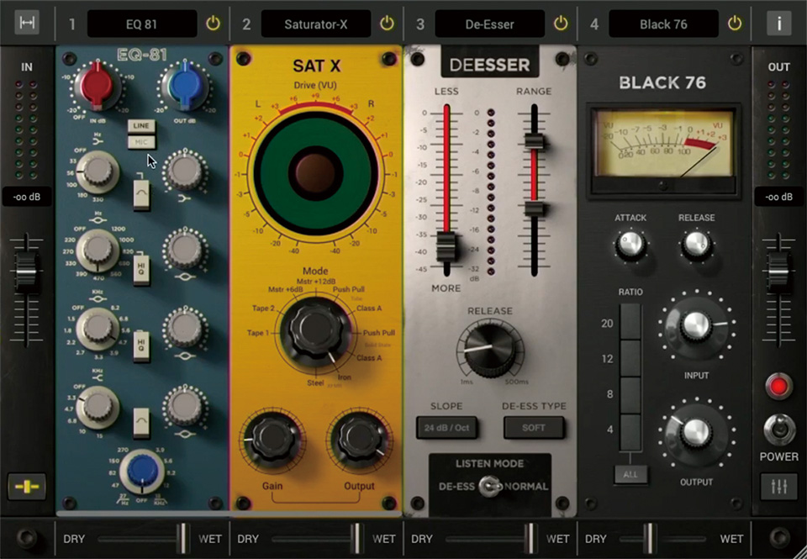Click the upper RANGE slider handle on De-Esser

tap(535, 141)
